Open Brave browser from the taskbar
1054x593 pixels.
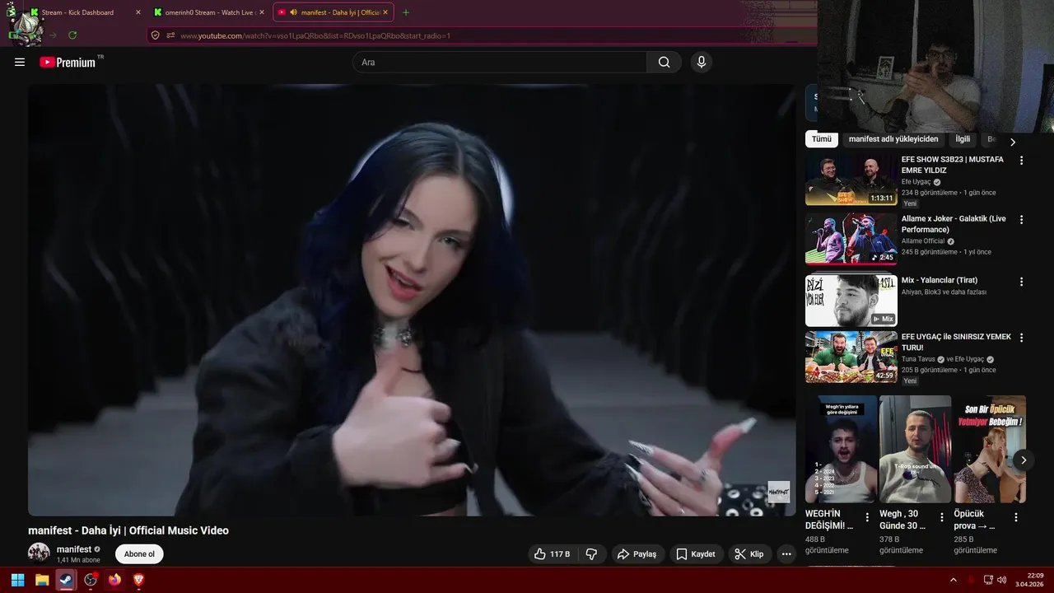pos(138,580)
